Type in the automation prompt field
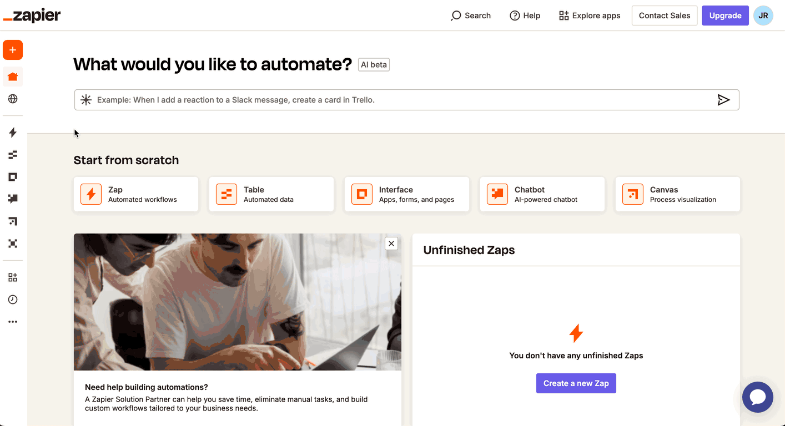The width and height of the screenshot is (785, 426). point(400,100)
